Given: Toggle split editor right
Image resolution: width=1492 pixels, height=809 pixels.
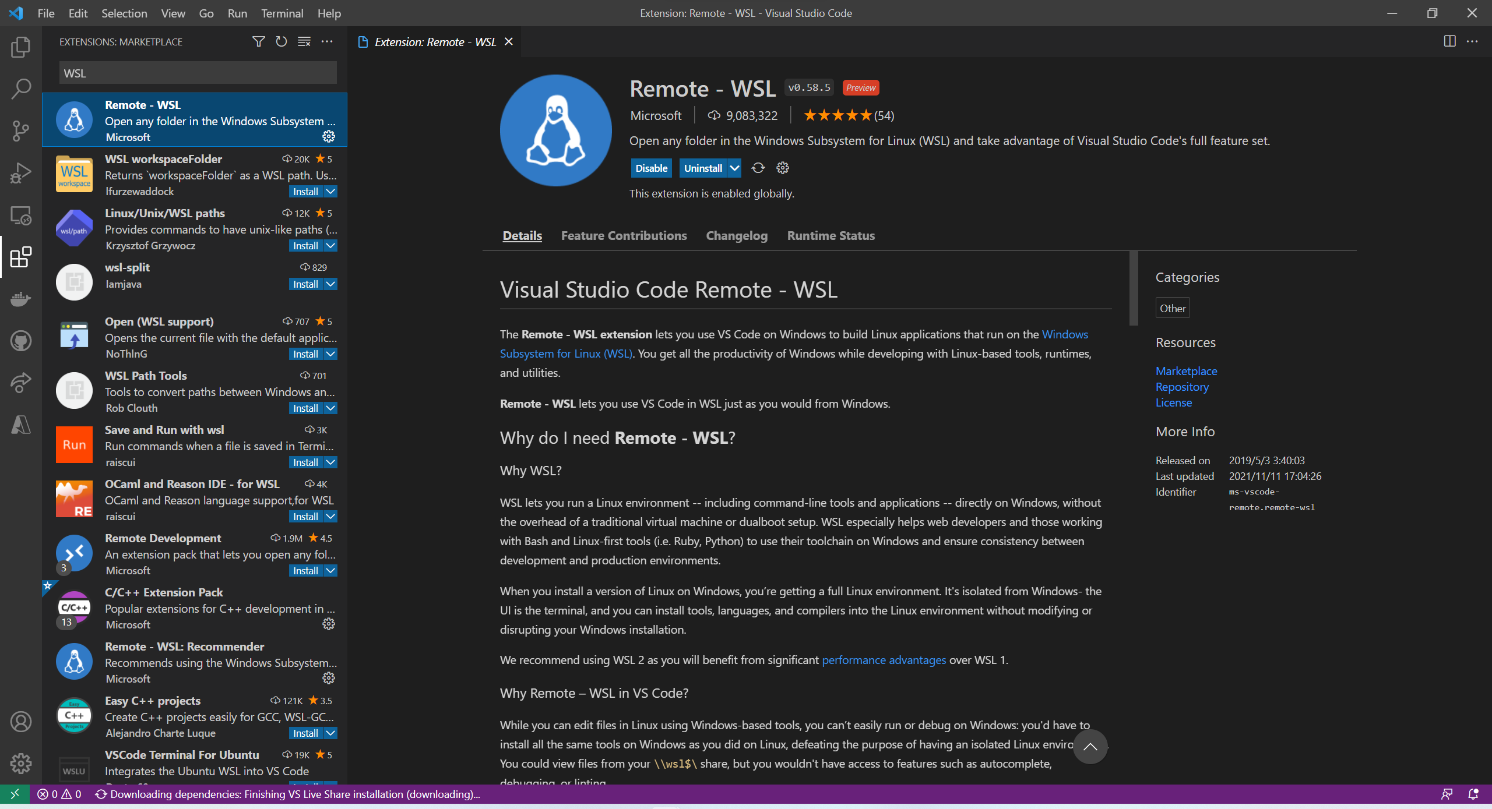Looking at the screenshot, I should [1449, 41].
